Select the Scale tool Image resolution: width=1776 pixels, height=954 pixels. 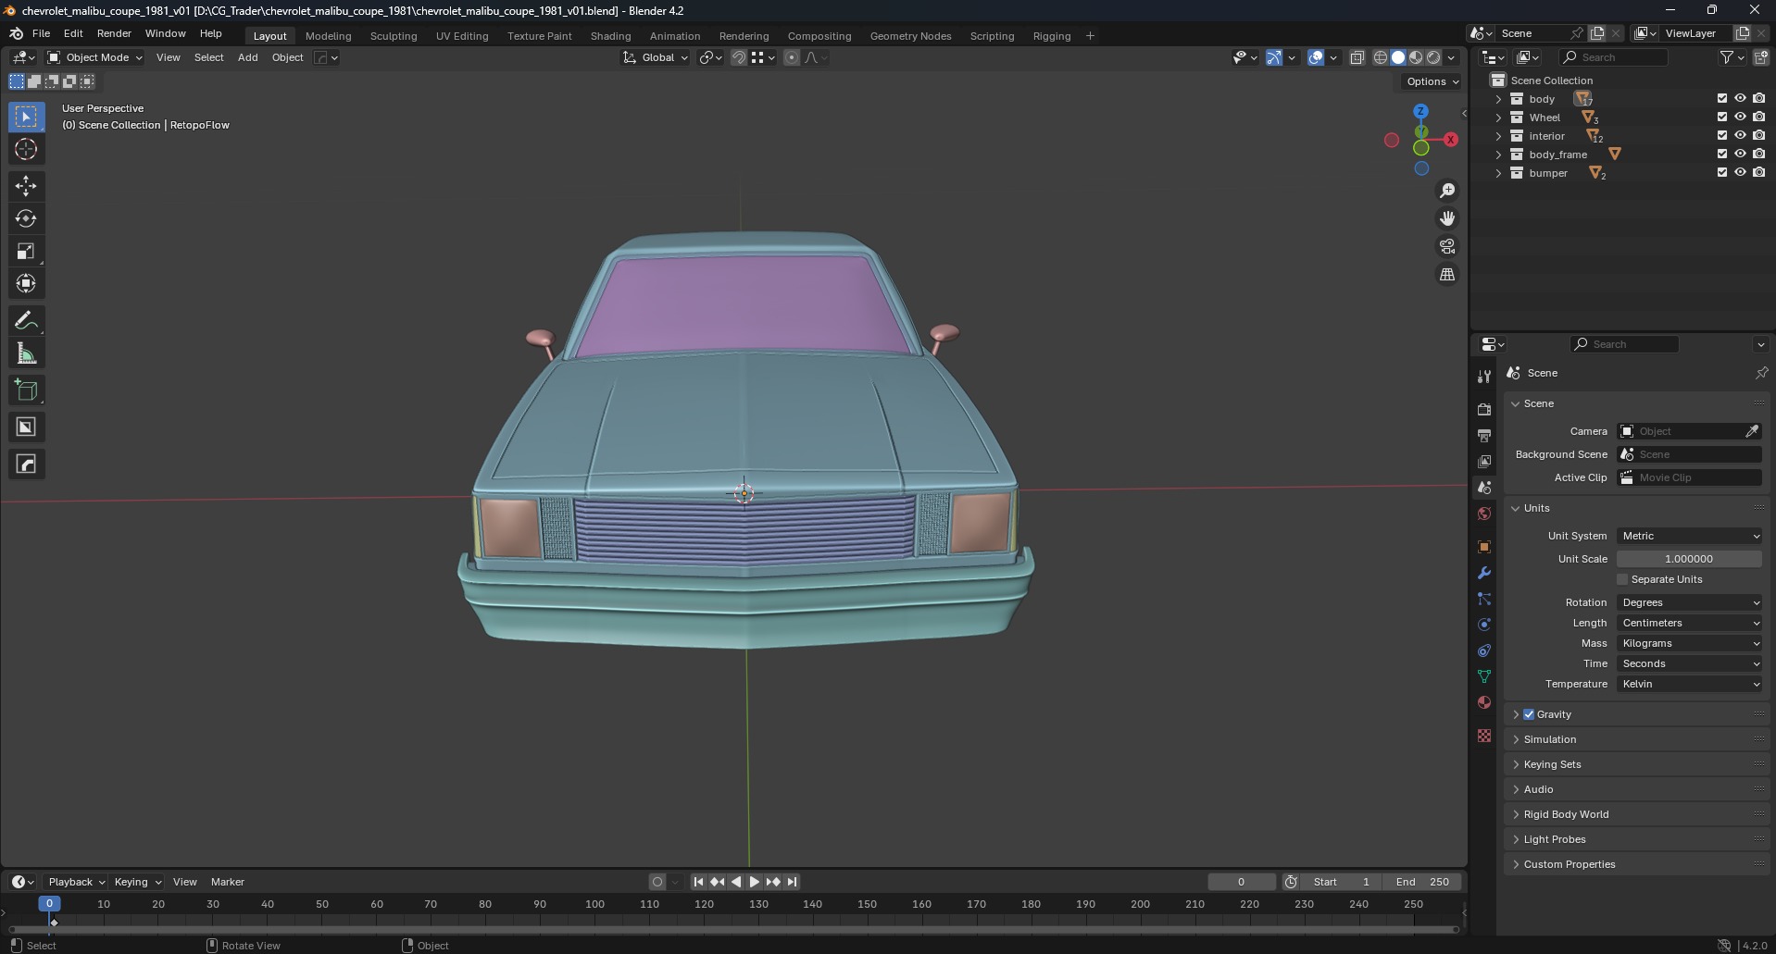pos(26,252)
